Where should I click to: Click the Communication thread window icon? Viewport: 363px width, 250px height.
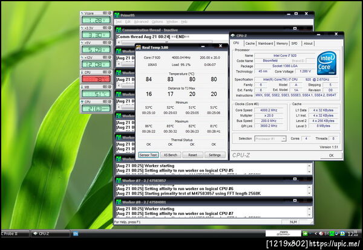point(119,30)
